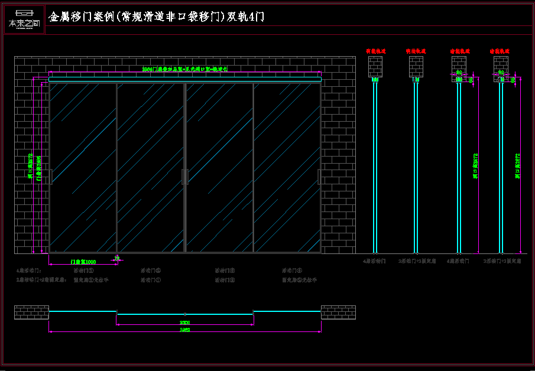This screenshot has height=371, width=535.
Task: Click the double handle at the center door seam
Action: 186,177
